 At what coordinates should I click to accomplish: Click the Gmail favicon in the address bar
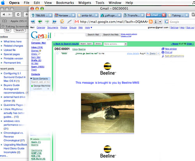pyautogui.click(x=77, y=22)
